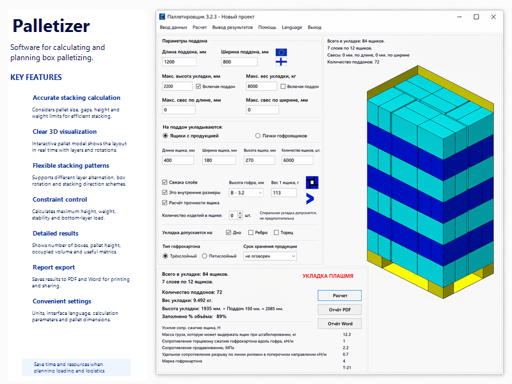
Task: Toggle 'Включая поддон' next to max weight
Action: point(283,86)
